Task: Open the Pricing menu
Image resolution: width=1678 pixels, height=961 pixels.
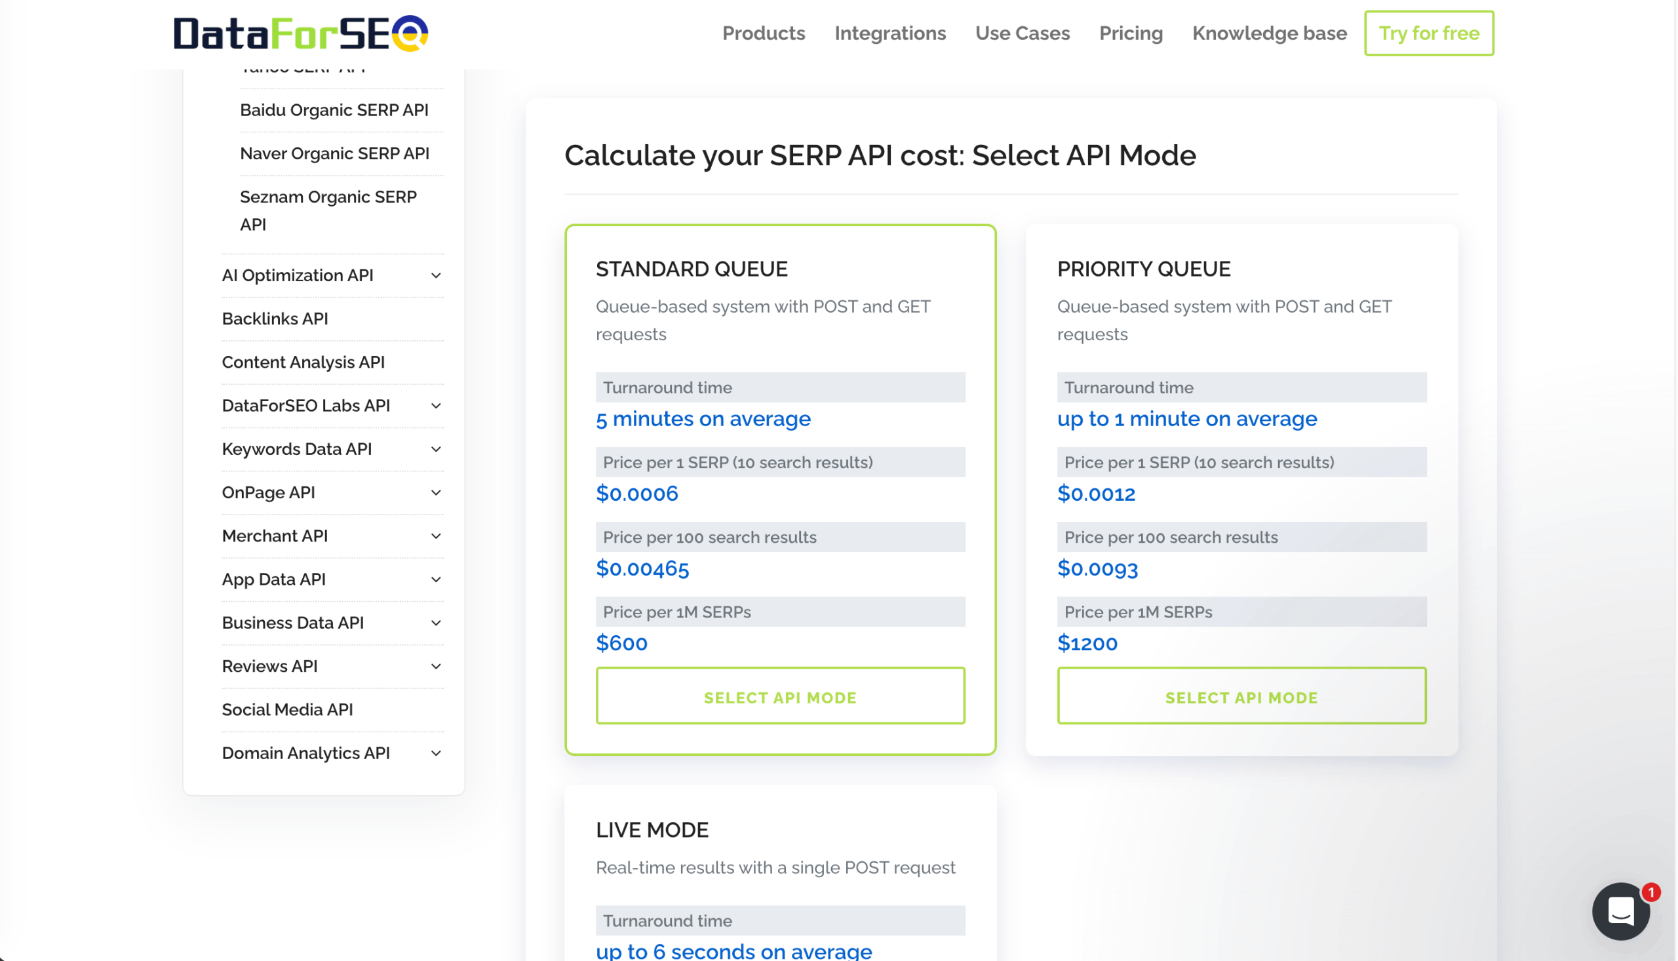Action: click(x=1131, y=33)
